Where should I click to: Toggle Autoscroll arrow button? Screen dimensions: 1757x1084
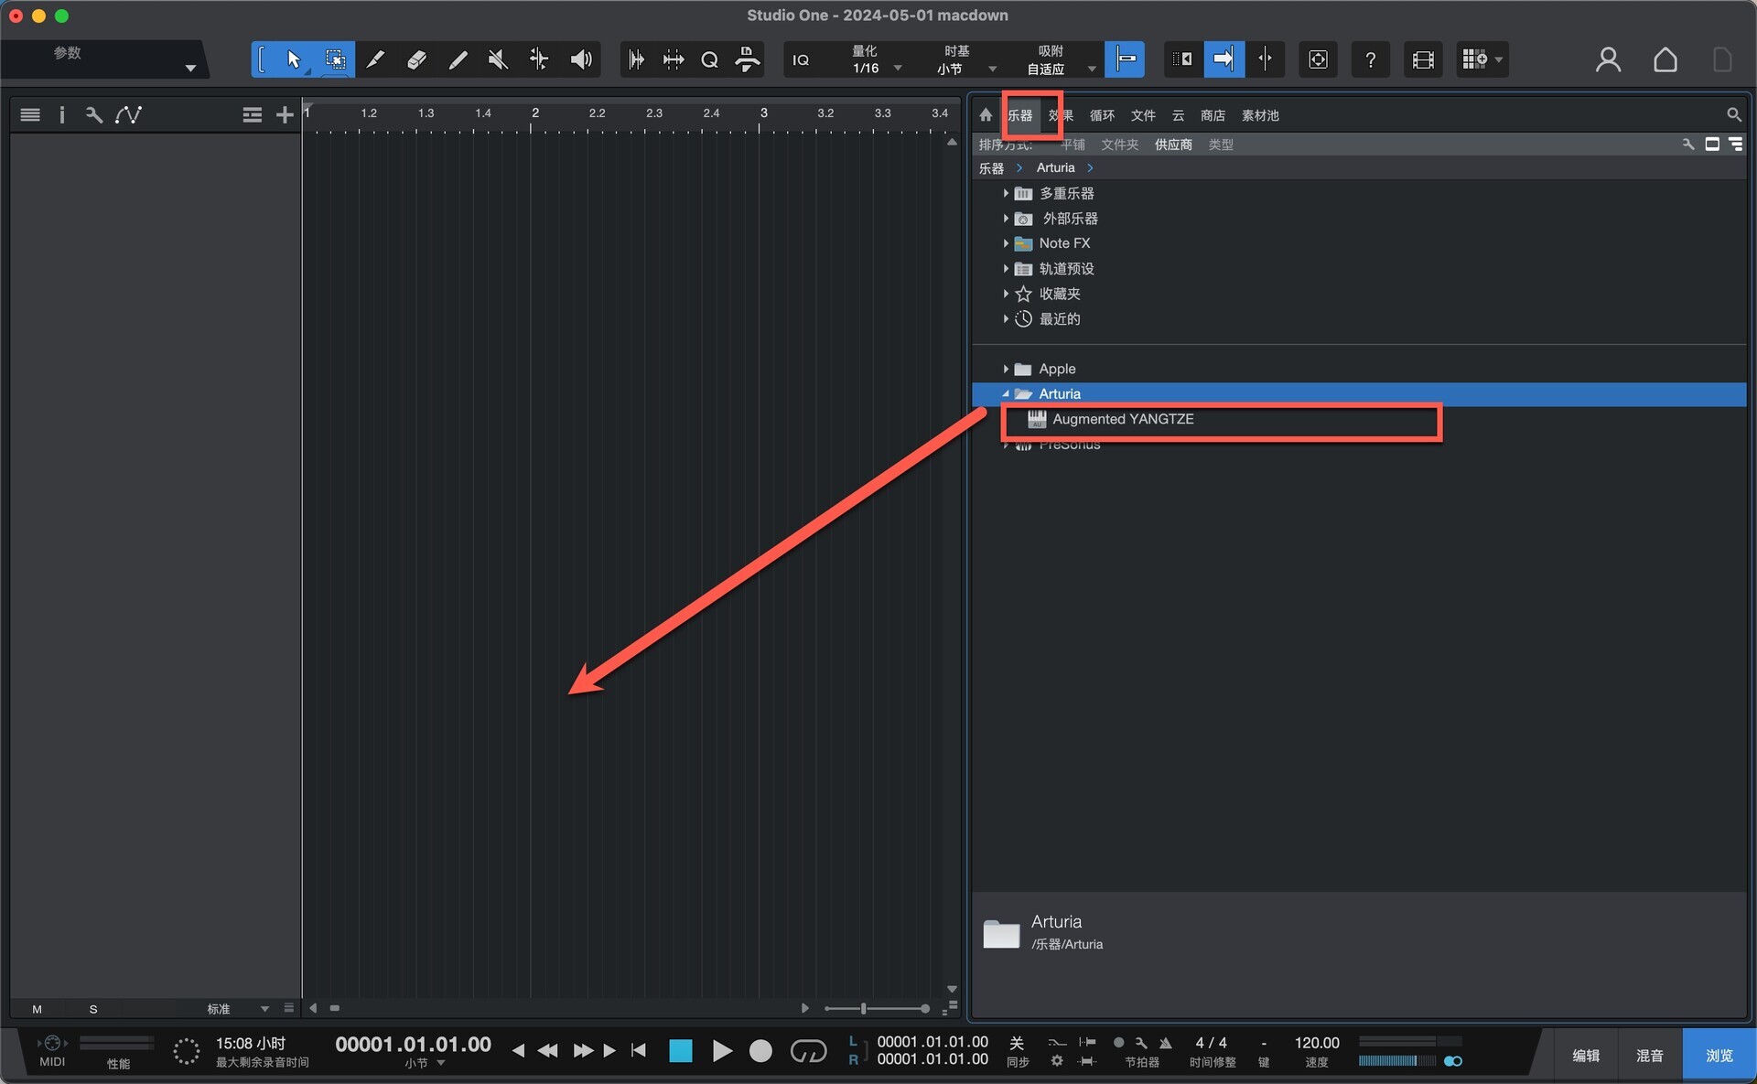[x=1223, y=59]
